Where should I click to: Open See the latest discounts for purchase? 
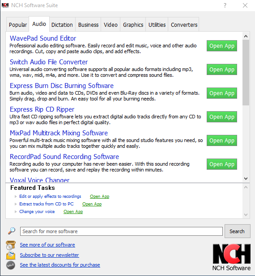[60, 265]
